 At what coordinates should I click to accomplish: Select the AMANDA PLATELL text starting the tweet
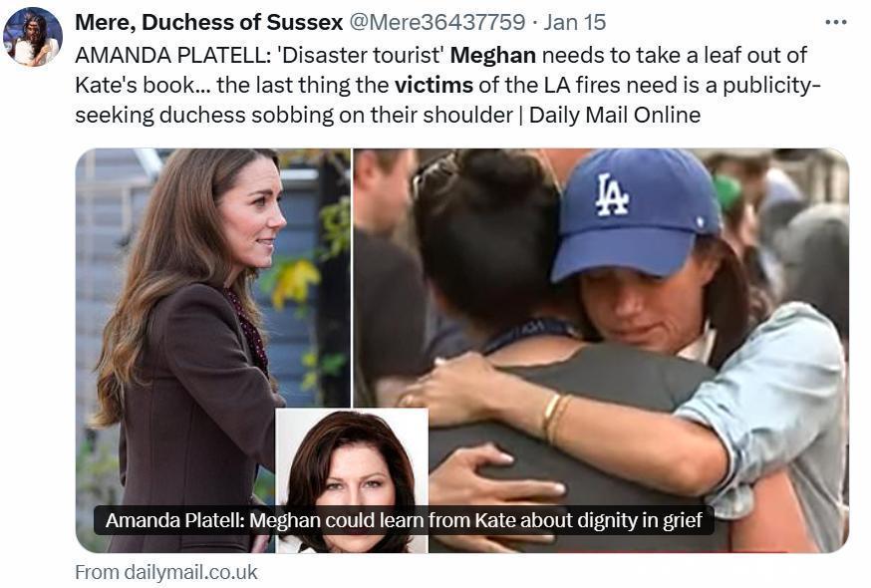coord(172,55)
